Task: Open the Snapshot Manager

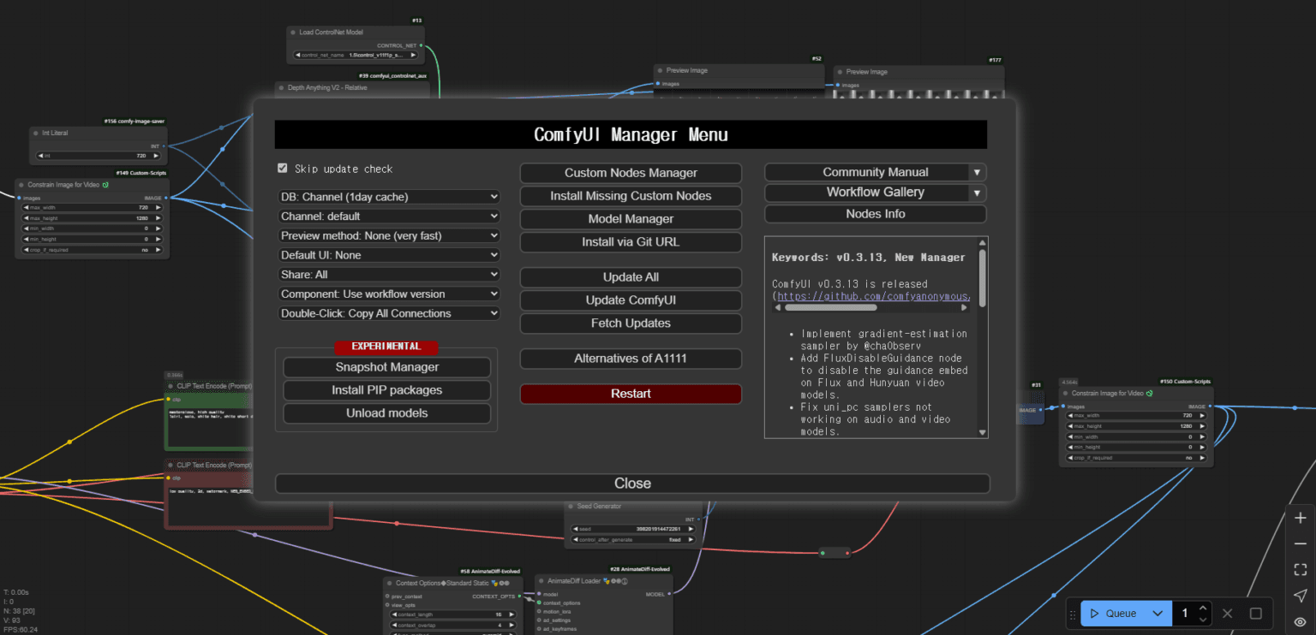Action: (386, 367)
